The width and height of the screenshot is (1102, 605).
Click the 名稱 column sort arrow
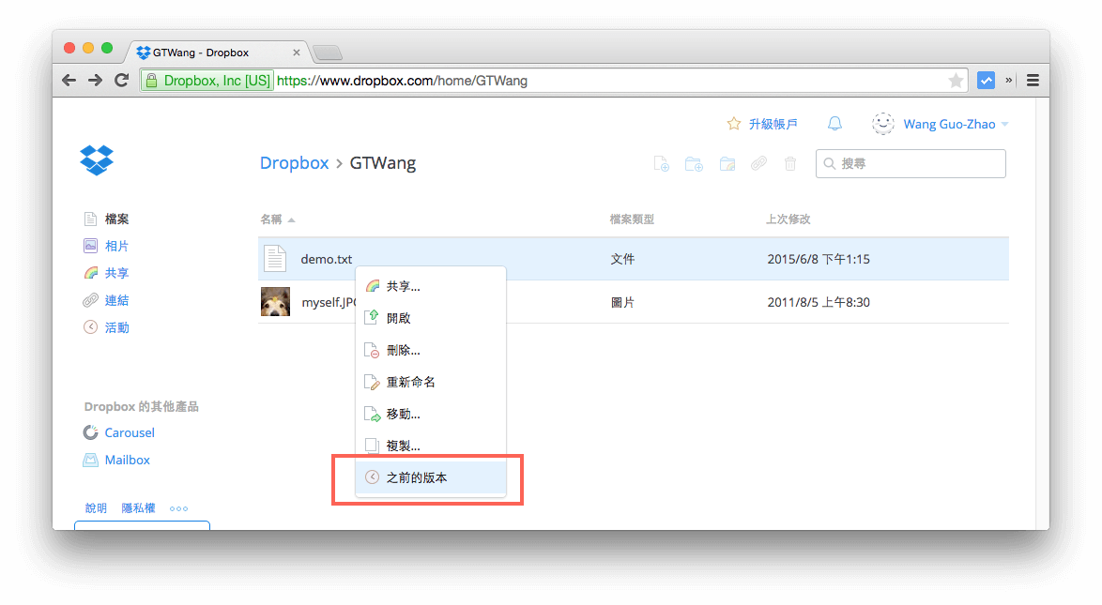pyautogui.click(x=291, y=219)
